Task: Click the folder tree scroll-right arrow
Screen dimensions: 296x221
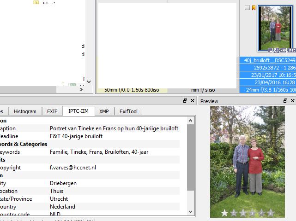Action: pos(81,90)
